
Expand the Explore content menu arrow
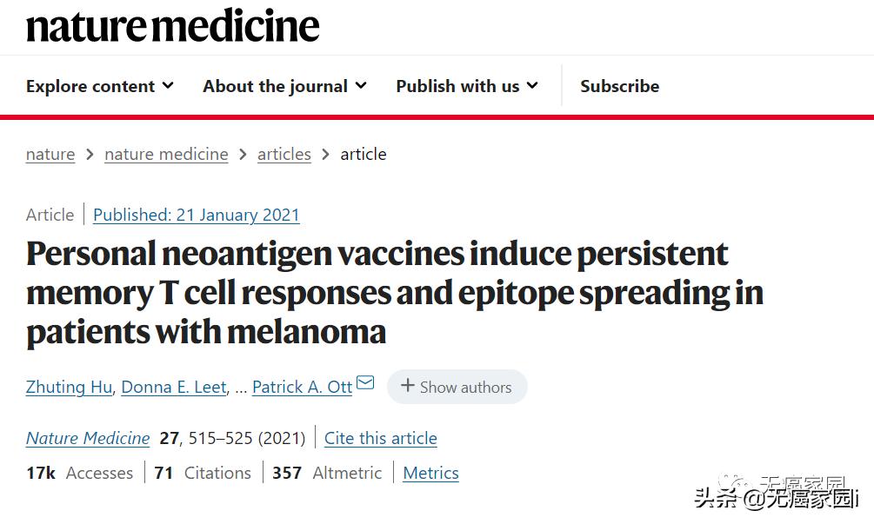tap(168, 86)
